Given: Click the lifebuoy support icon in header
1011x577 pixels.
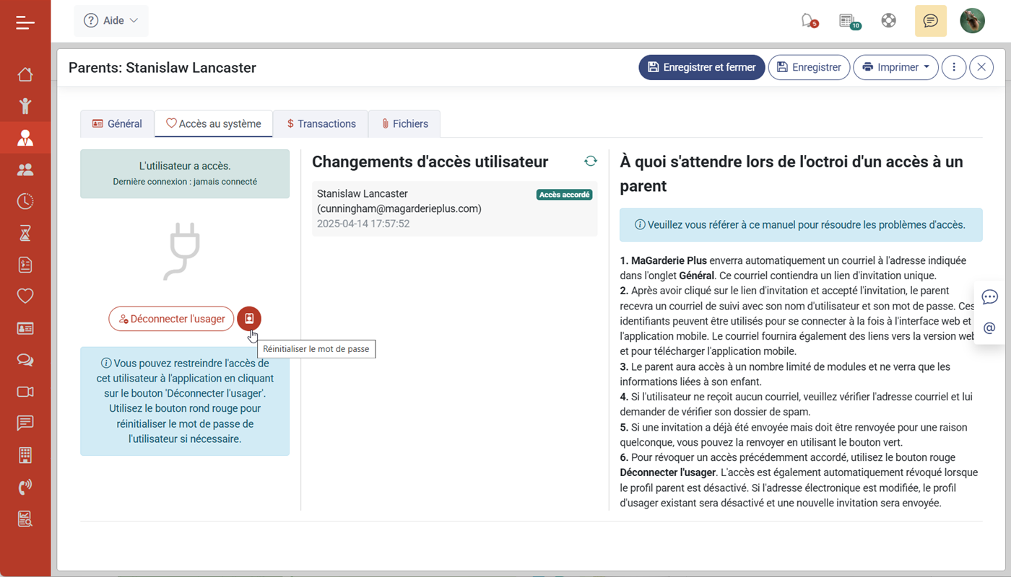Looking at the screenshot, I should click(x=889, y=21).
